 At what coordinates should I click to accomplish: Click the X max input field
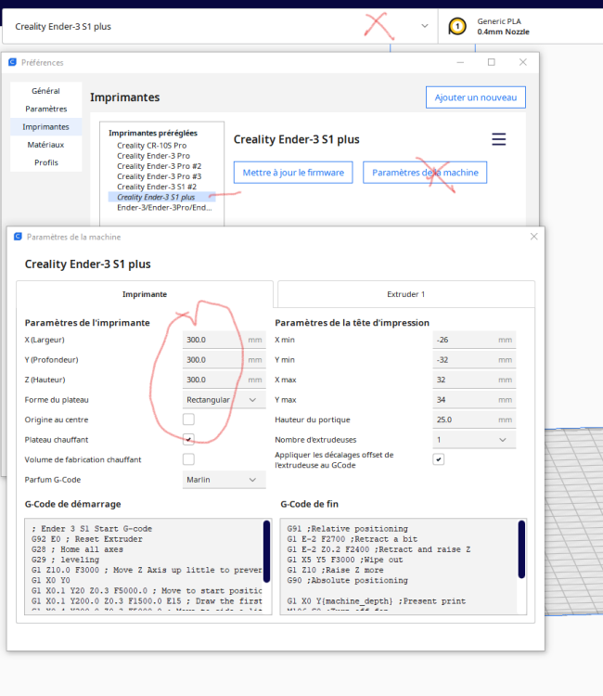[474, 380]
